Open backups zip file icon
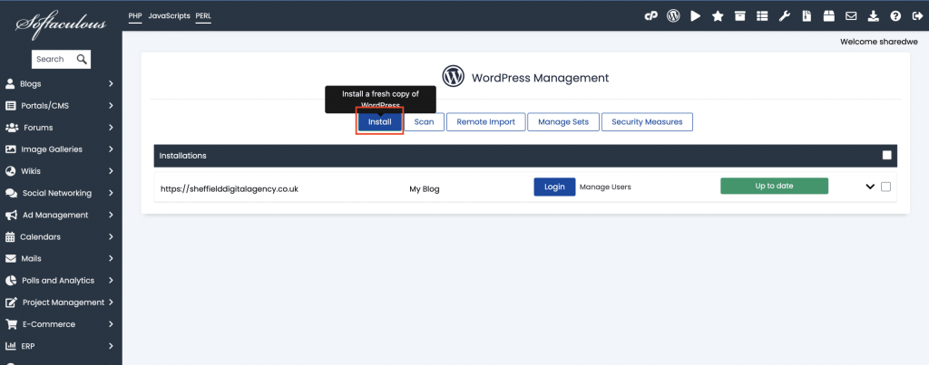Screen dimensions: 929x365 click(807, 16)
